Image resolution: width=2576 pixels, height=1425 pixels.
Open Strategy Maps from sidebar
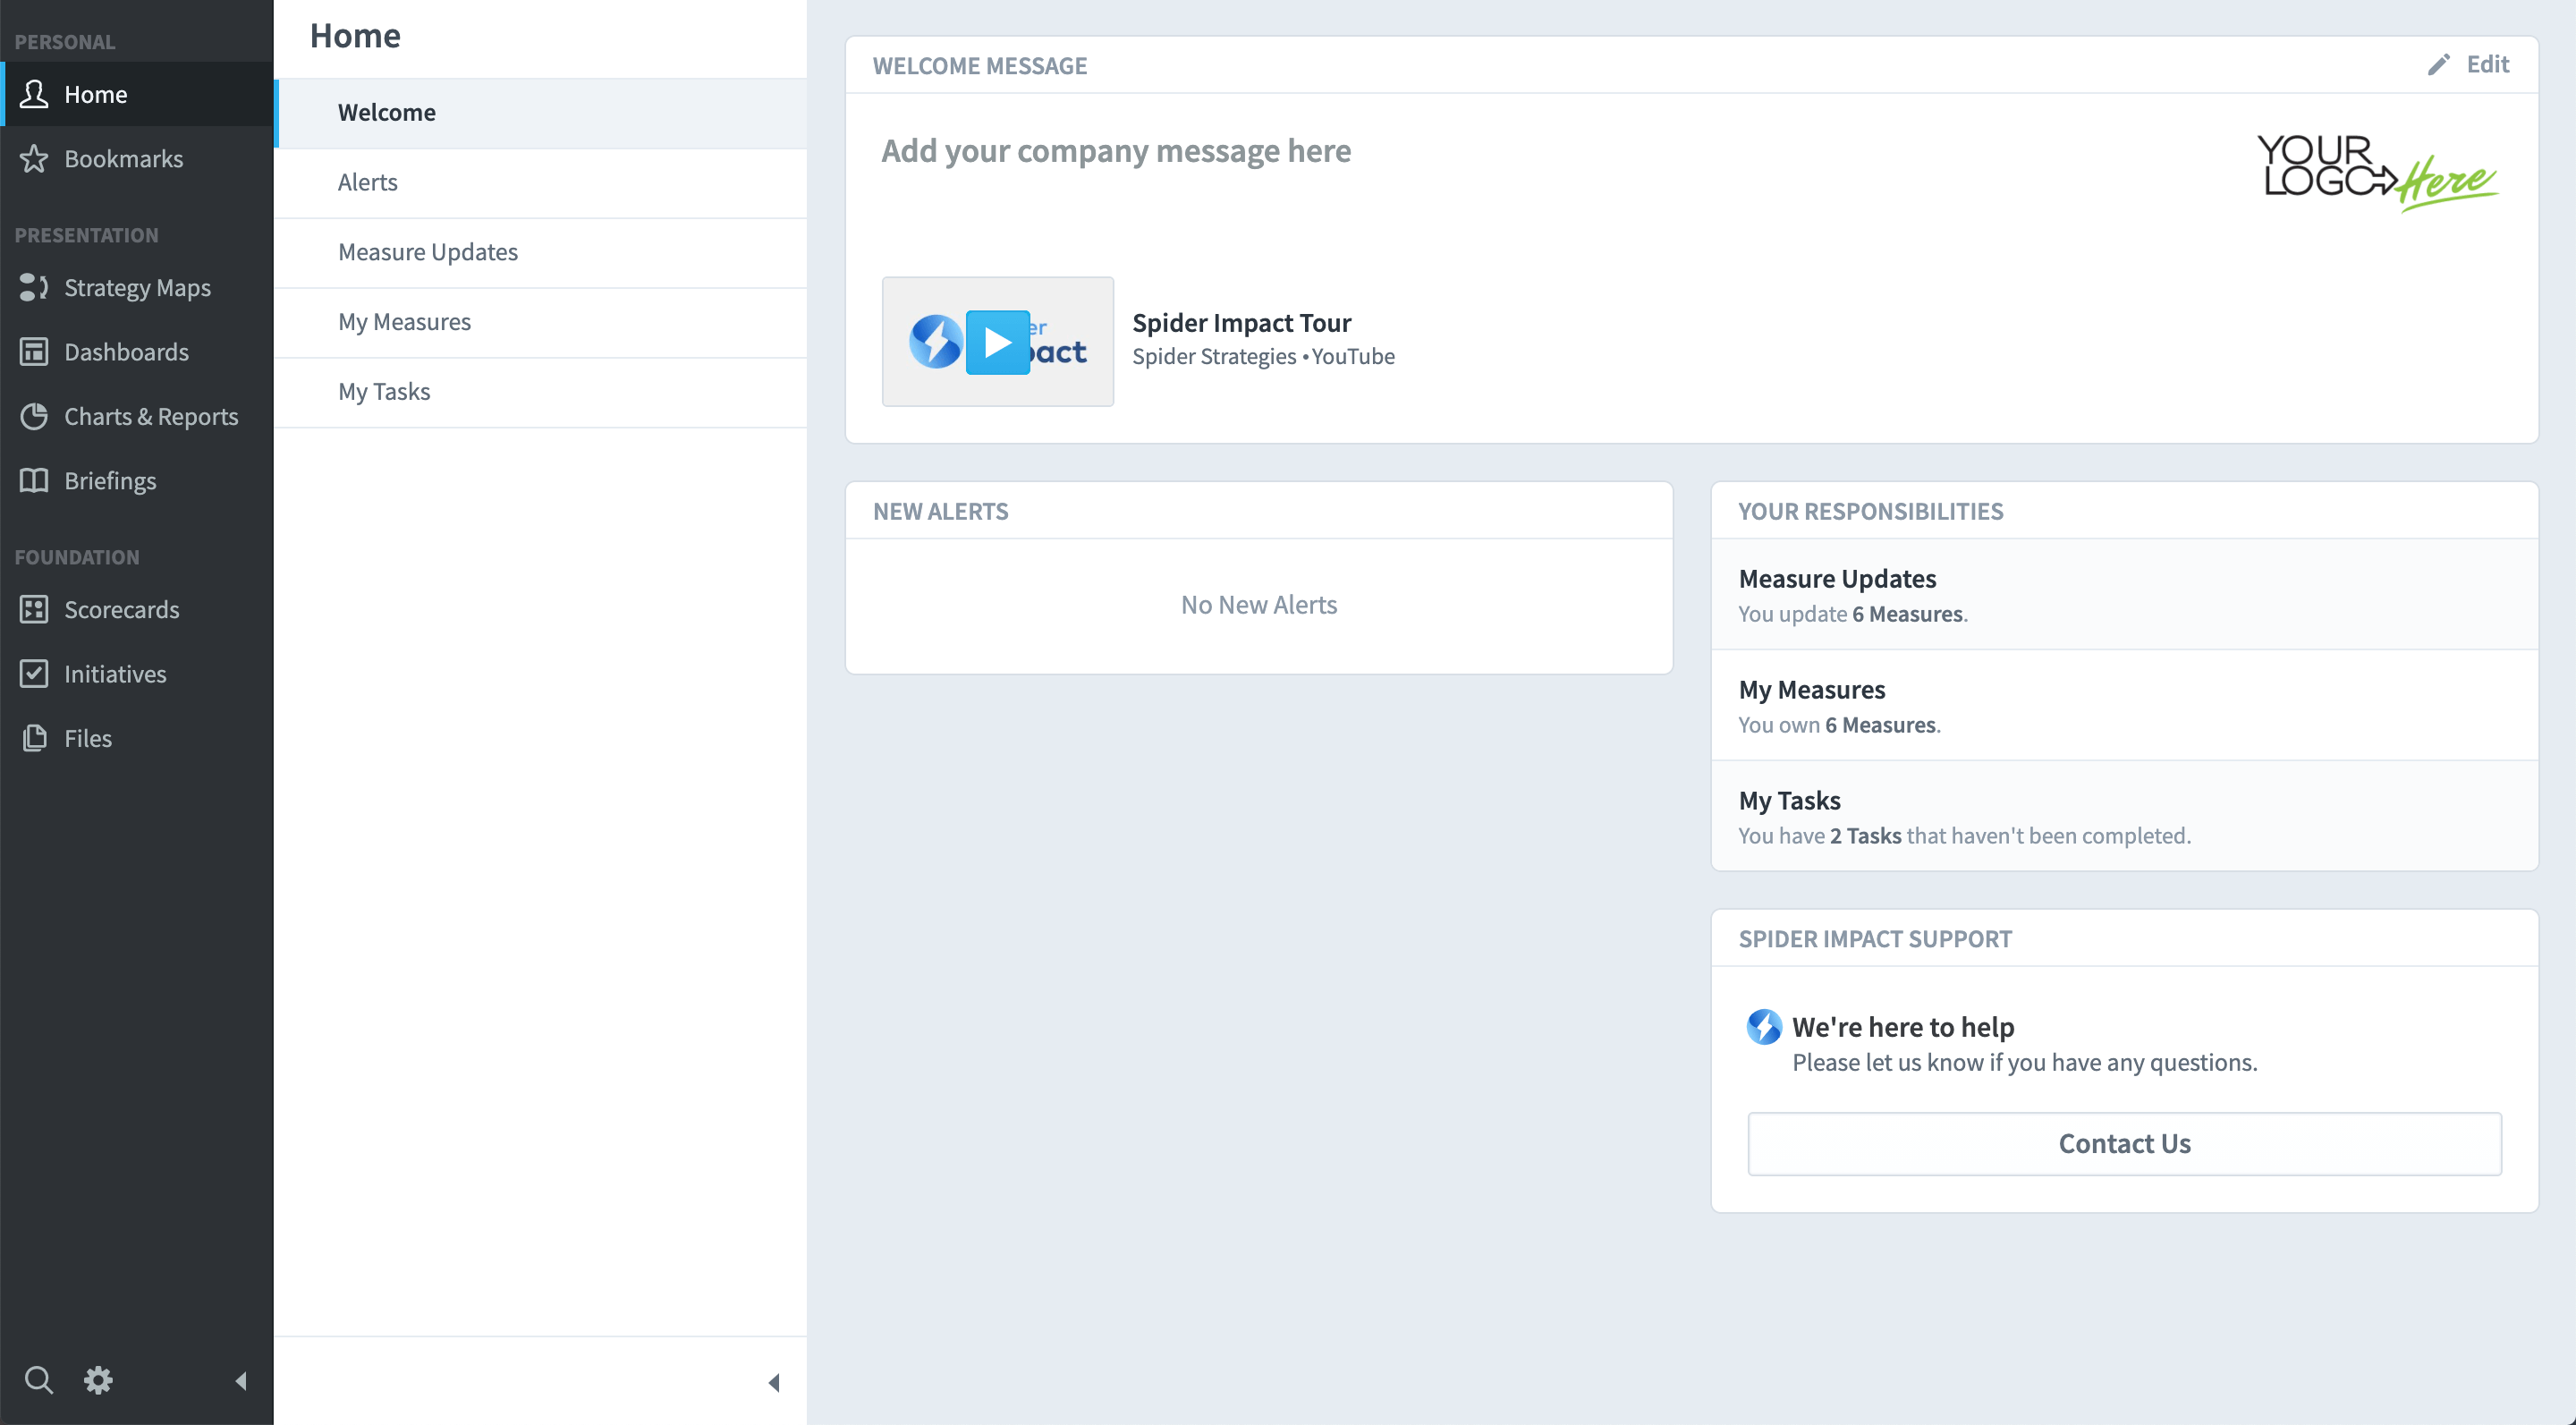tap(137, 287)
